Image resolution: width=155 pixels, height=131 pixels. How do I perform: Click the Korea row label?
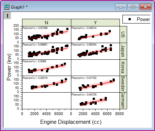[x=123, y=68]
